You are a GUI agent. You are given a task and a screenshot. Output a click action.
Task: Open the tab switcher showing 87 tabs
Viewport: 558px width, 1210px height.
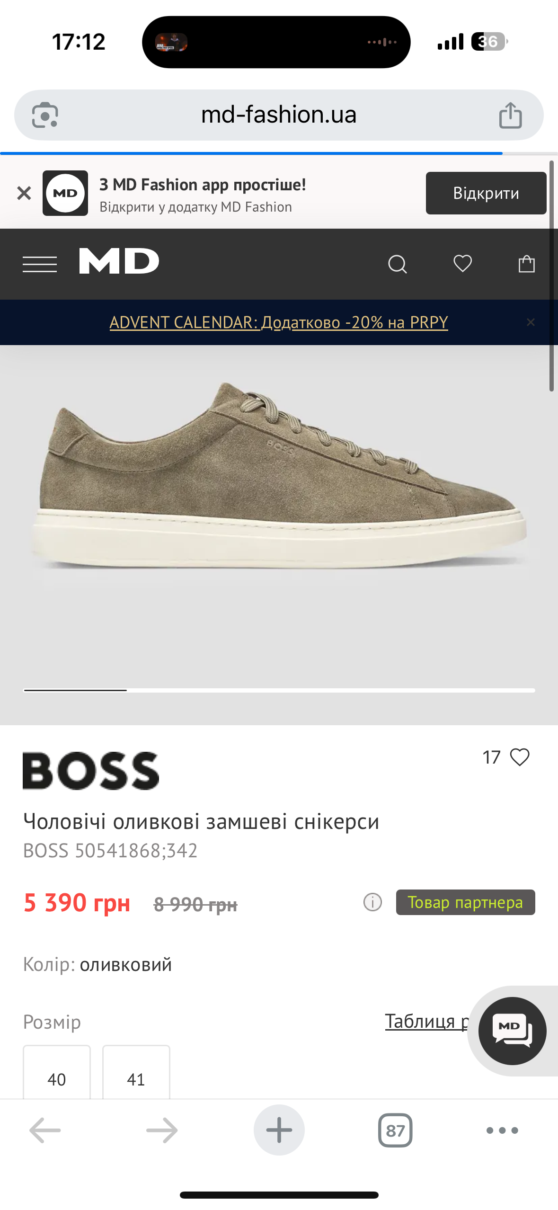[395, 1130]
